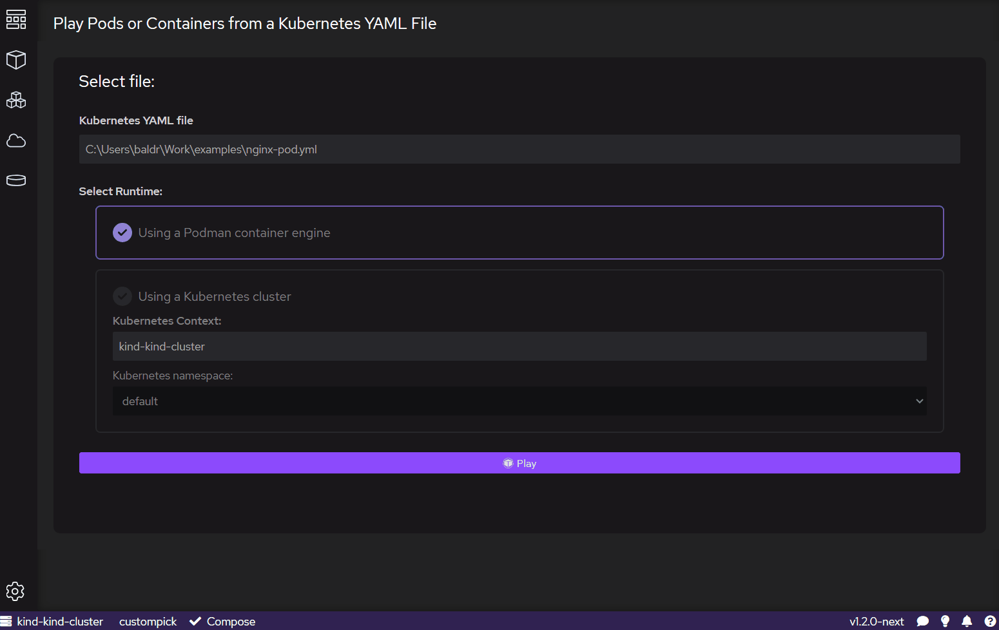The height and width of the screenshot is (630, 999).
Task: Click the Kubernetes Context kind-kind-cluster field
Action: pos(519,347)
